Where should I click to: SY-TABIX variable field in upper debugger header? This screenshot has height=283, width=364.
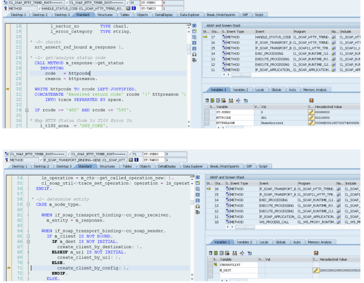[x=151, y=9]
